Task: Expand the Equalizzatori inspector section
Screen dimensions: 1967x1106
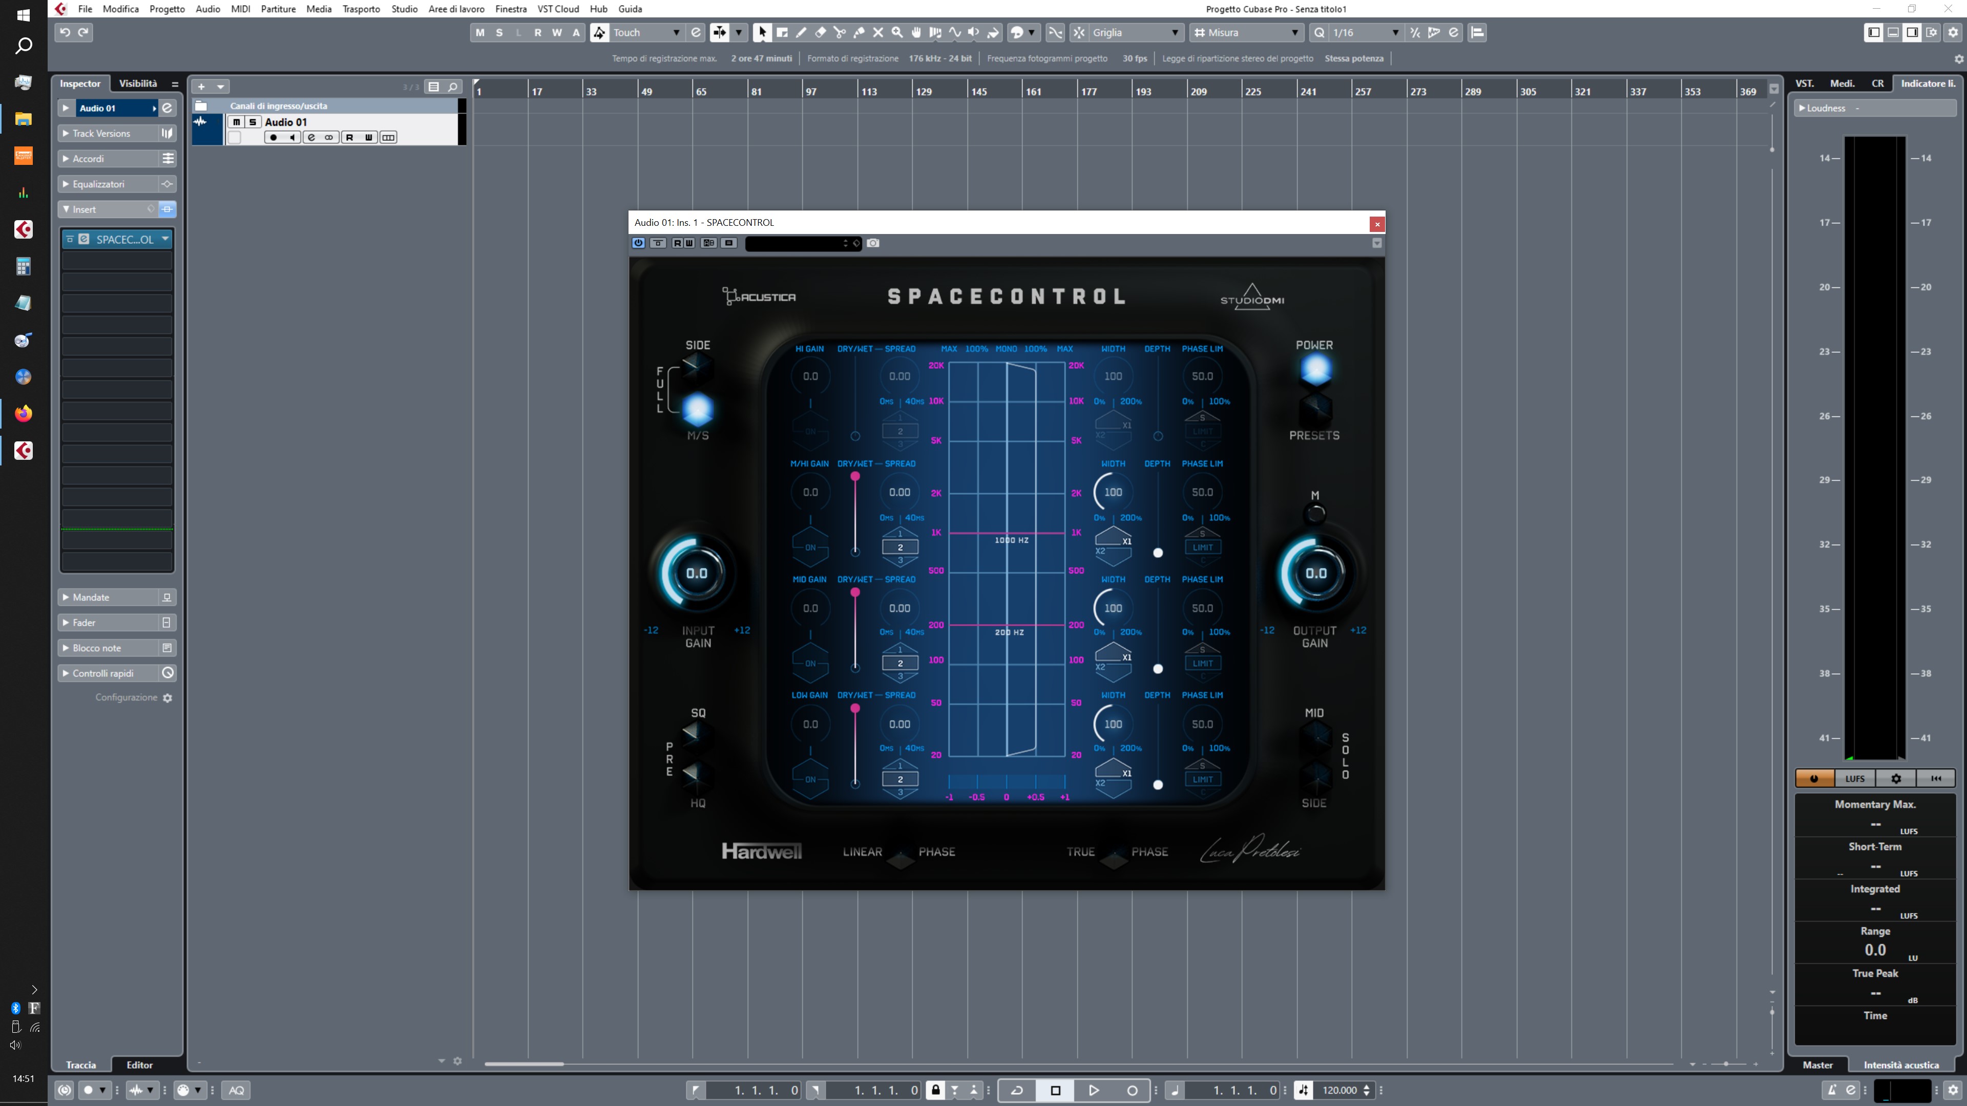Action: 98,184
